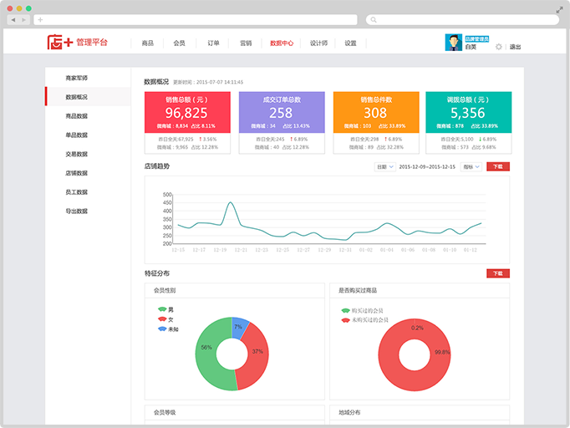The image size is (570, 428).
Task: Open a new browser tab with plus
Action: click(x=40, y=19)
